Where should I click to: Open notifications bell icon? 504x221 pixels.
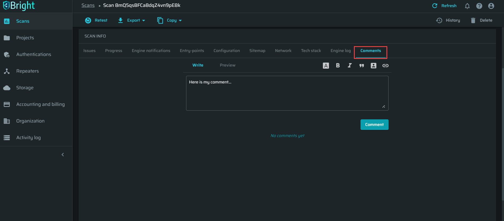(x=467, y=6)
